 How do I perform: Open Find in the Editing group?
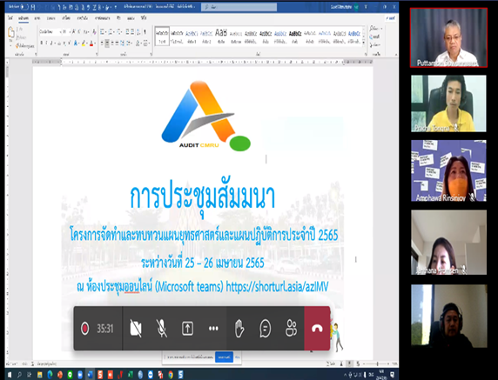(x=376, y=29)
